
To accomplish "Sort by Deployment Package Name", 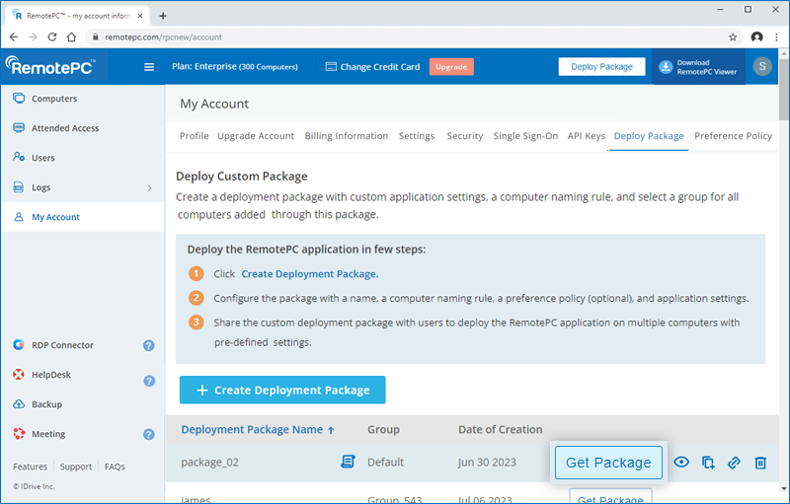I will tap(258, 430).
